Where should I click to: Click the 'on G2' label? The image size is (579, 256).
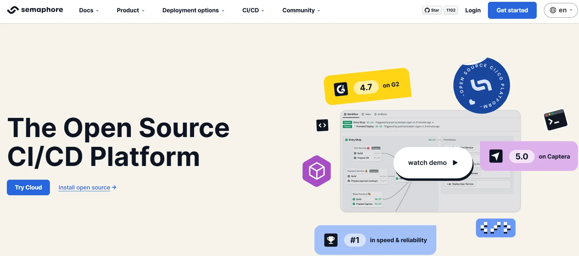point(391,85)
